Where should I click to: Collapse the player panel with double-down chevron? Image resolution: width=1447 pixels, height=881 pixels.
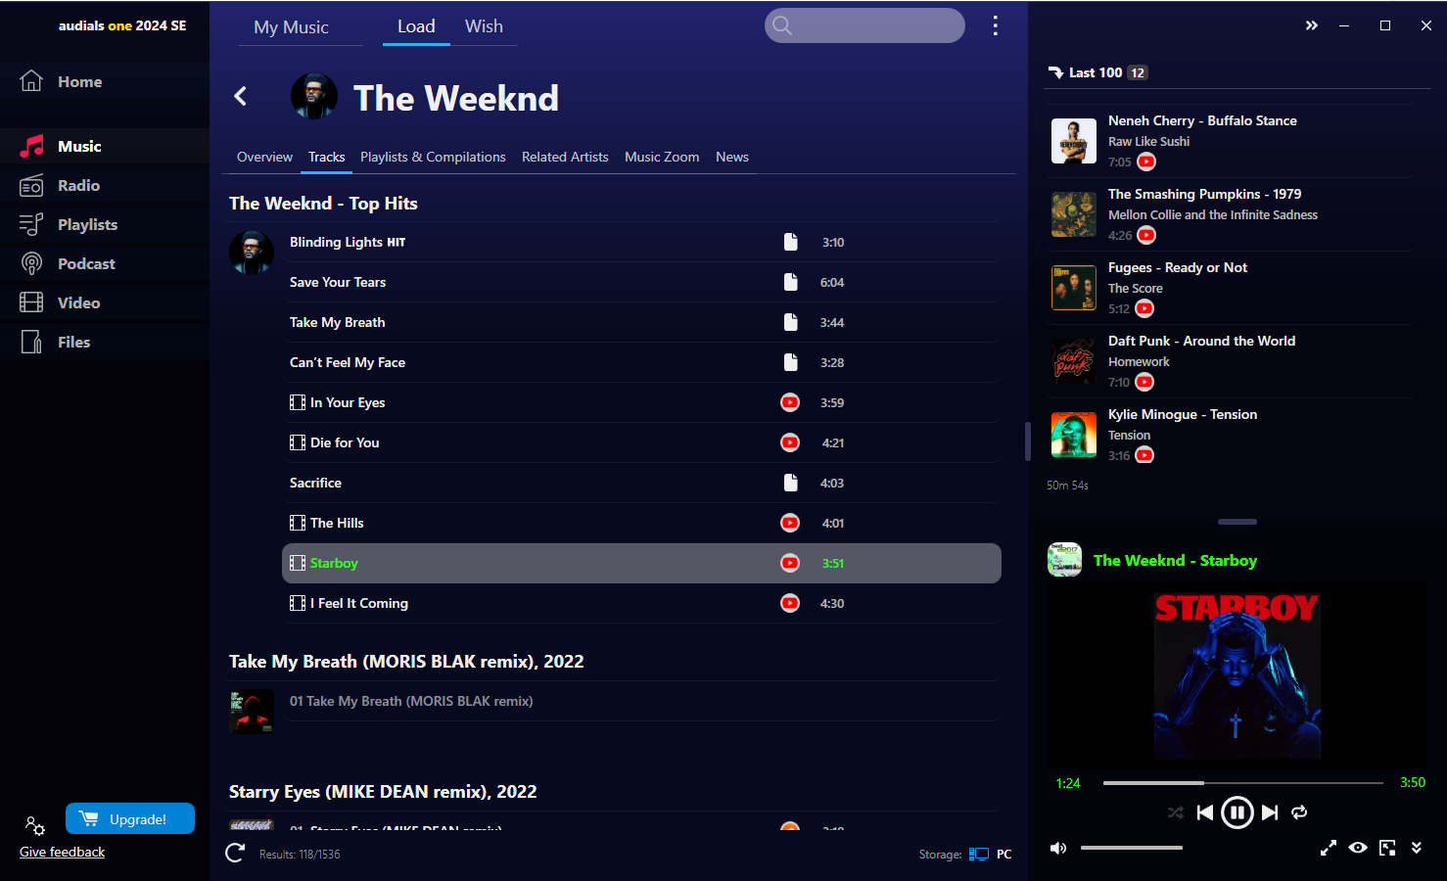coord(1416,848)
